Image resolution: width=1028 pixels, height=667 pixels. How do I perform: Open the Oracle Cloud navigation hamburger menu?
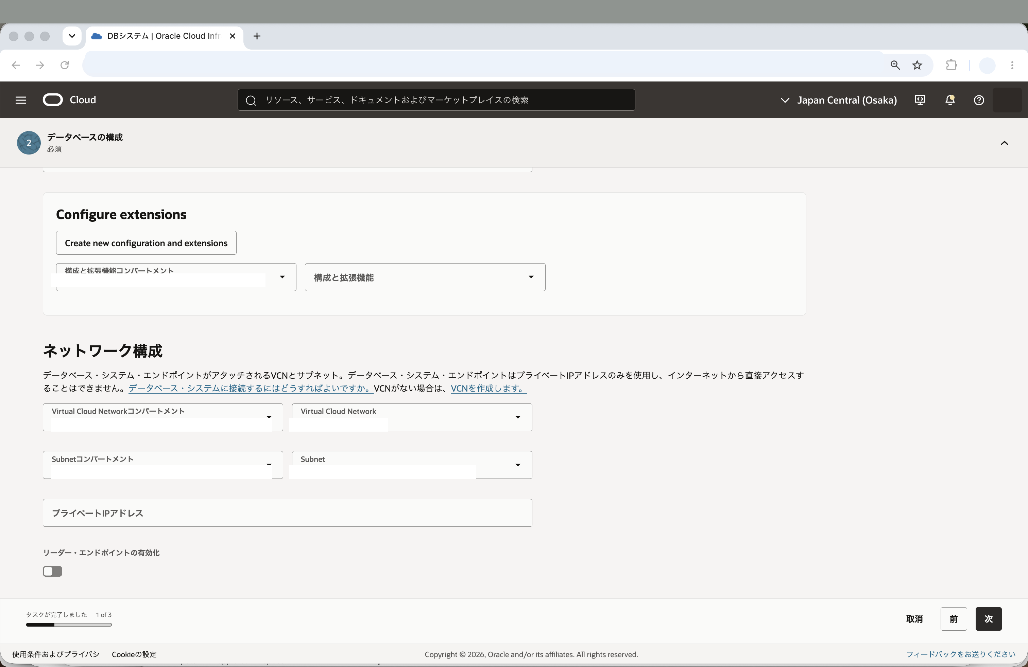(x=20, y=100)
